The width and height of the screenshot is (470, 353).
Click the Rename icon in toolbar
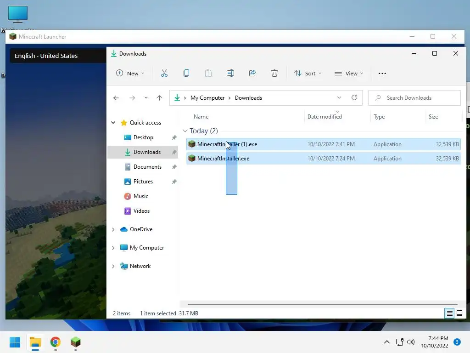point(230,73)
